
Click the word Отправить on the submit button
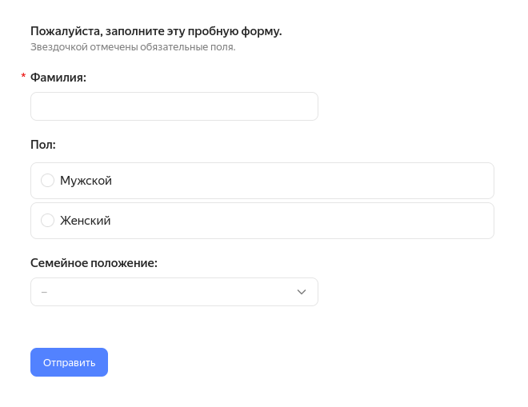coord(69,362)
